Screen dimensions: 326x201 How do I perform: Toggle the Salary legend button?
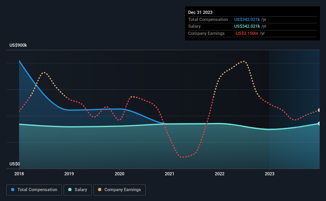[x=77, y=190]
